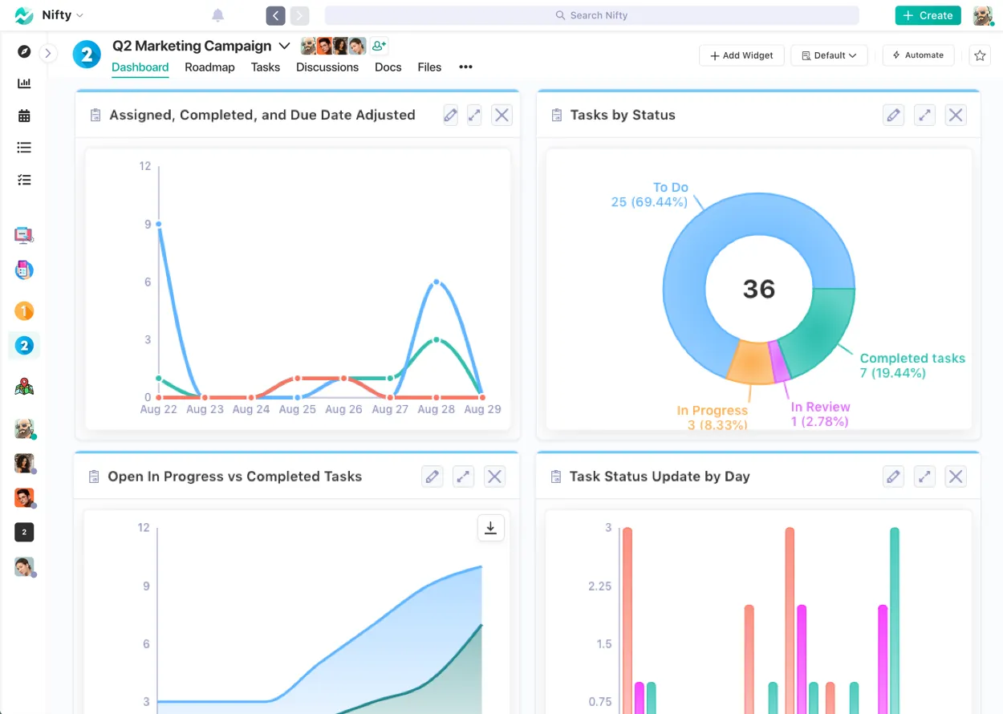Image resolution: width=1003 pixels, height=714 pixels.
Task: Select the My Tasks list icon in the sidebar
Action: coord(24,147)
